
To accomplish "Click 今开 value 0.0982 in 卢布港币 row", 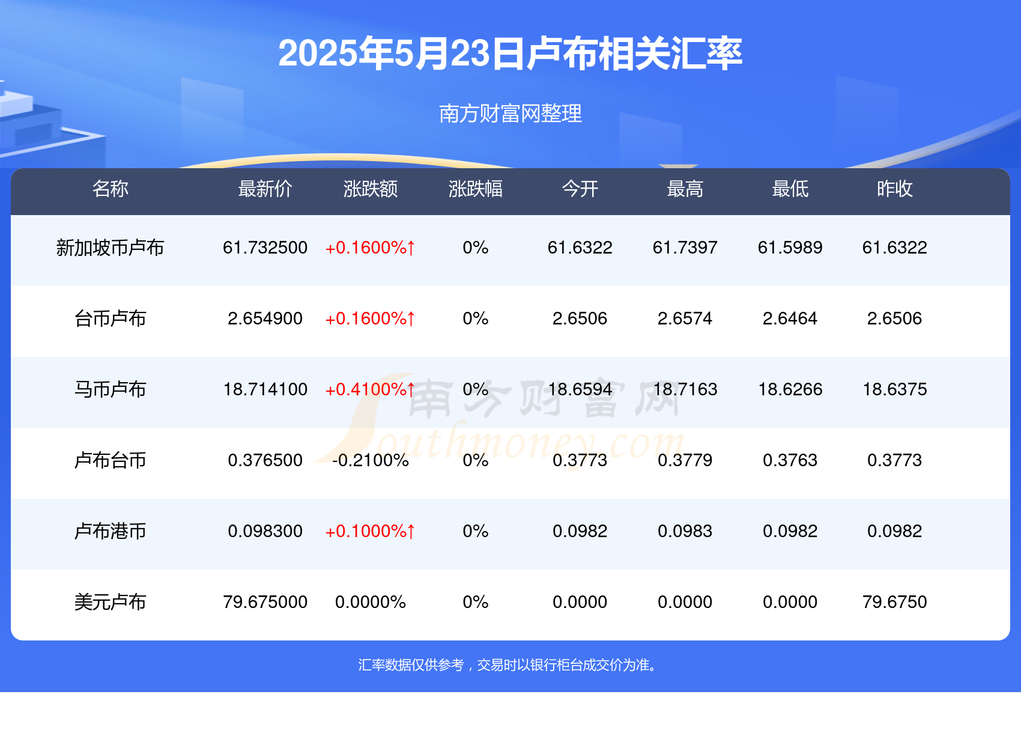I will click(580, 531).
